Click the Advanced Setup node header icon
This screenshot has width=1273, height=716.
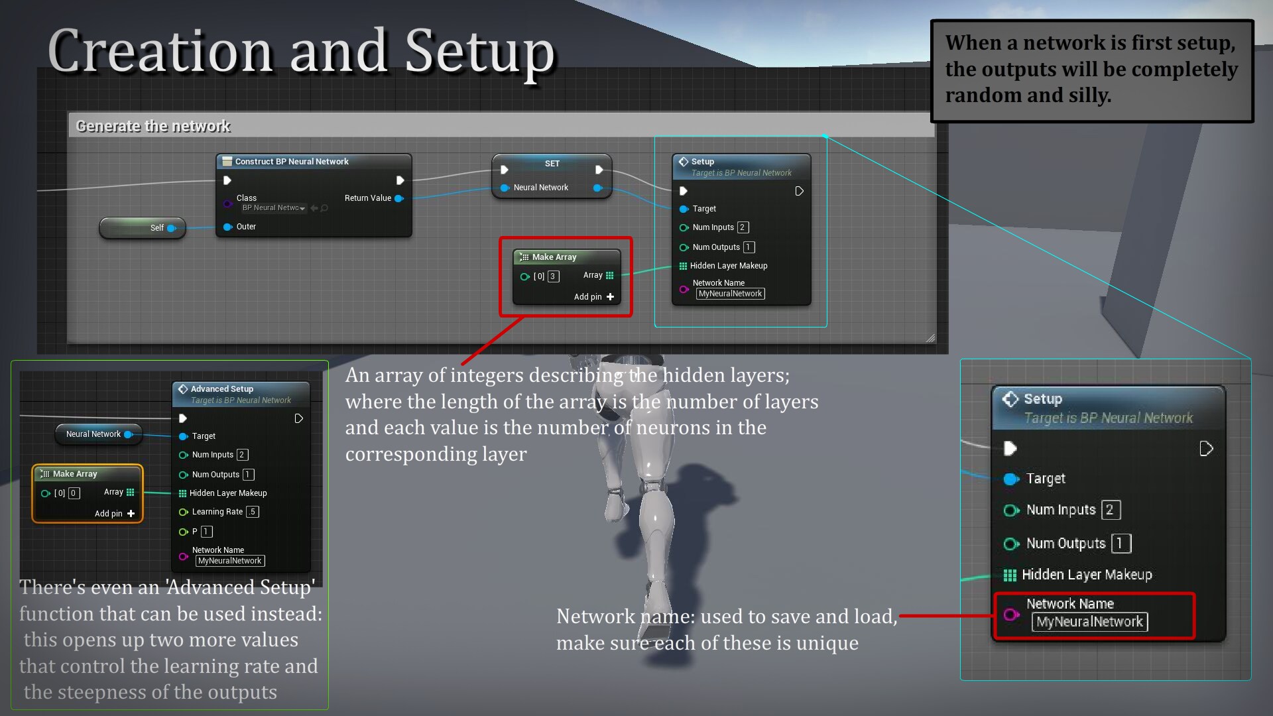182,389
